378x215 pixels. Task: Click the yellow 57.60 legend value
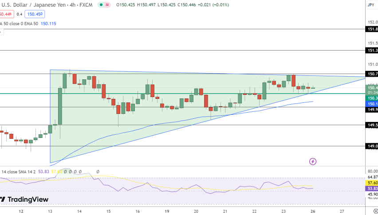[56, 172]
